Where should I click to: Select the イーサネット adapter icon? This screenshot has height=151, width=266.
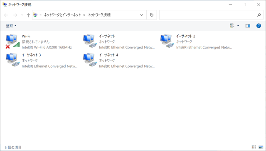click(x=90, y=41)
